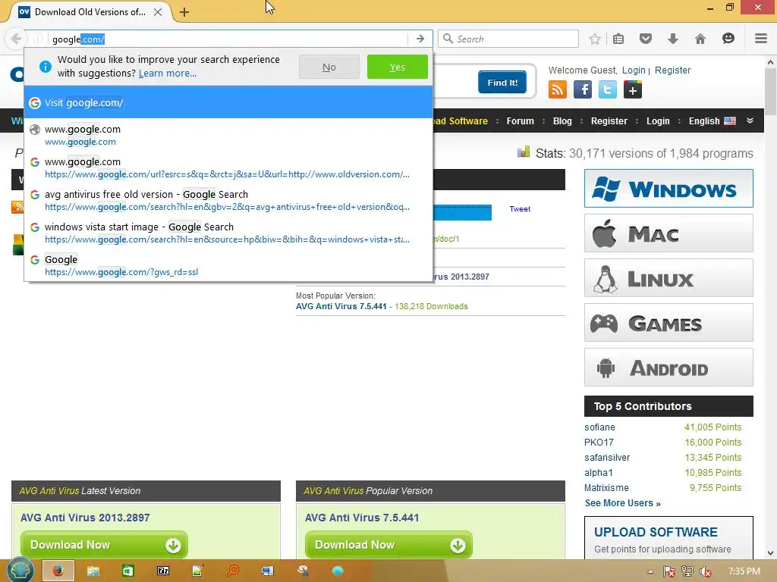Open AVG Anti Virus 7.5.441 most popular link
777x582 pixels.
point(341,306)
